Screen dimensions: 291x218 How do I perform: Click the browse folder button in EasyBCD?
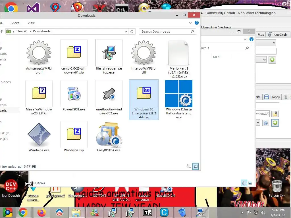tap(275, 114)
